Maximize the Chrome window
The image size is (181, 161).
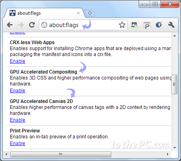point(155,4)
